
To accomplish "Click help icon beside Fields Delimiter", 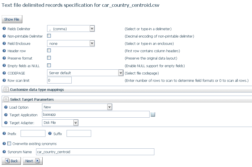I will tap(4, 28).
